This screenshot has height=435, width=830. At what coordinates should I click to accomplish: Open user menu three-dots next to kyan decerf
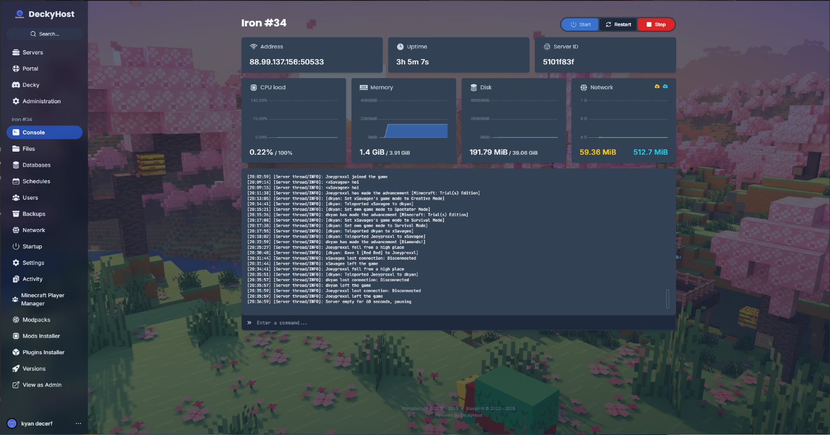coord(78,423)
